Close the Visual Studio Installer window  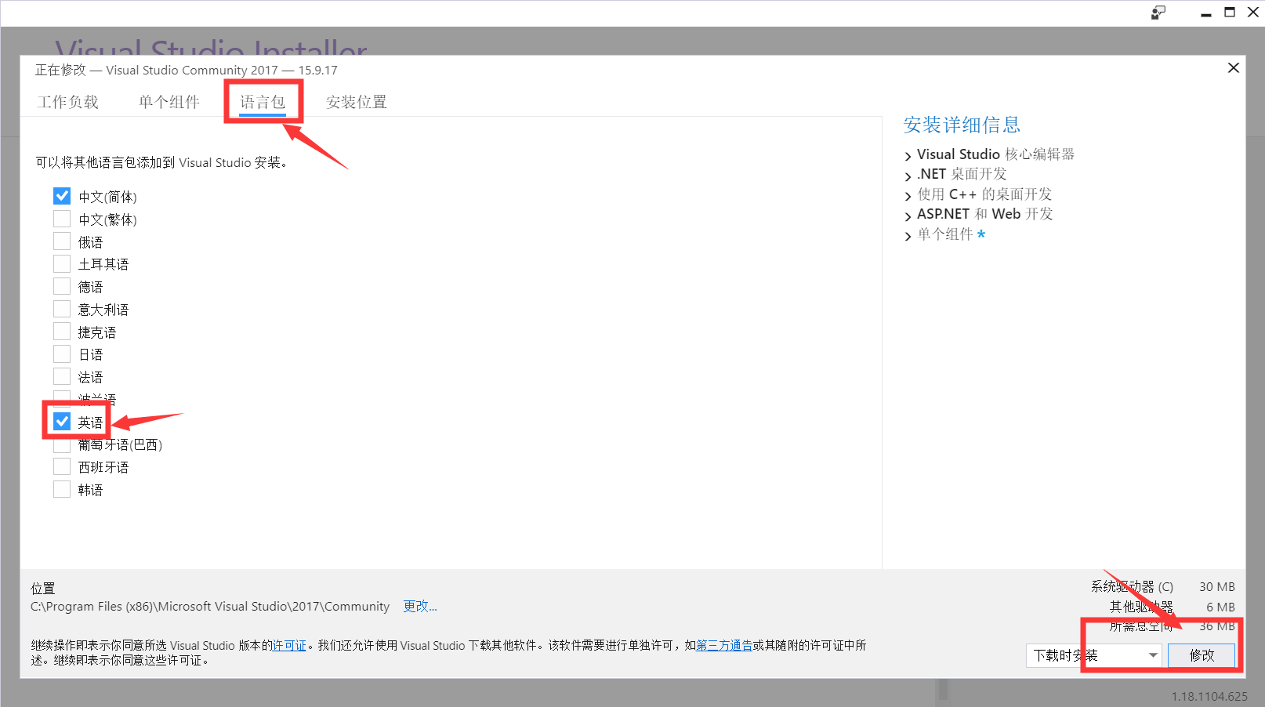(x=1252, y=13)
